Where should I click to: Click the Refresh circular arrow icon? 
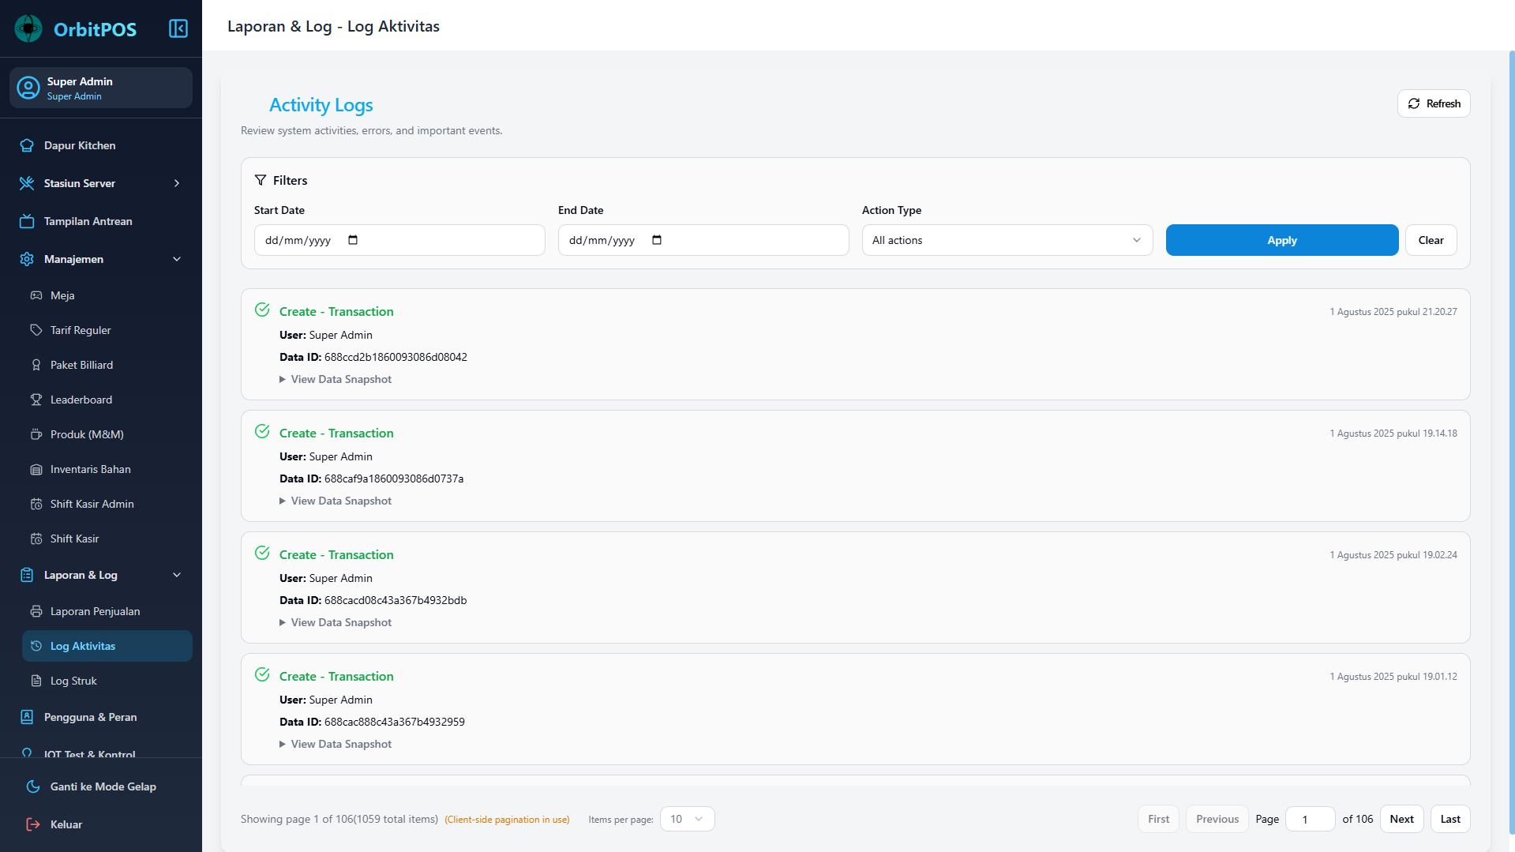(x=1414, y=103)
